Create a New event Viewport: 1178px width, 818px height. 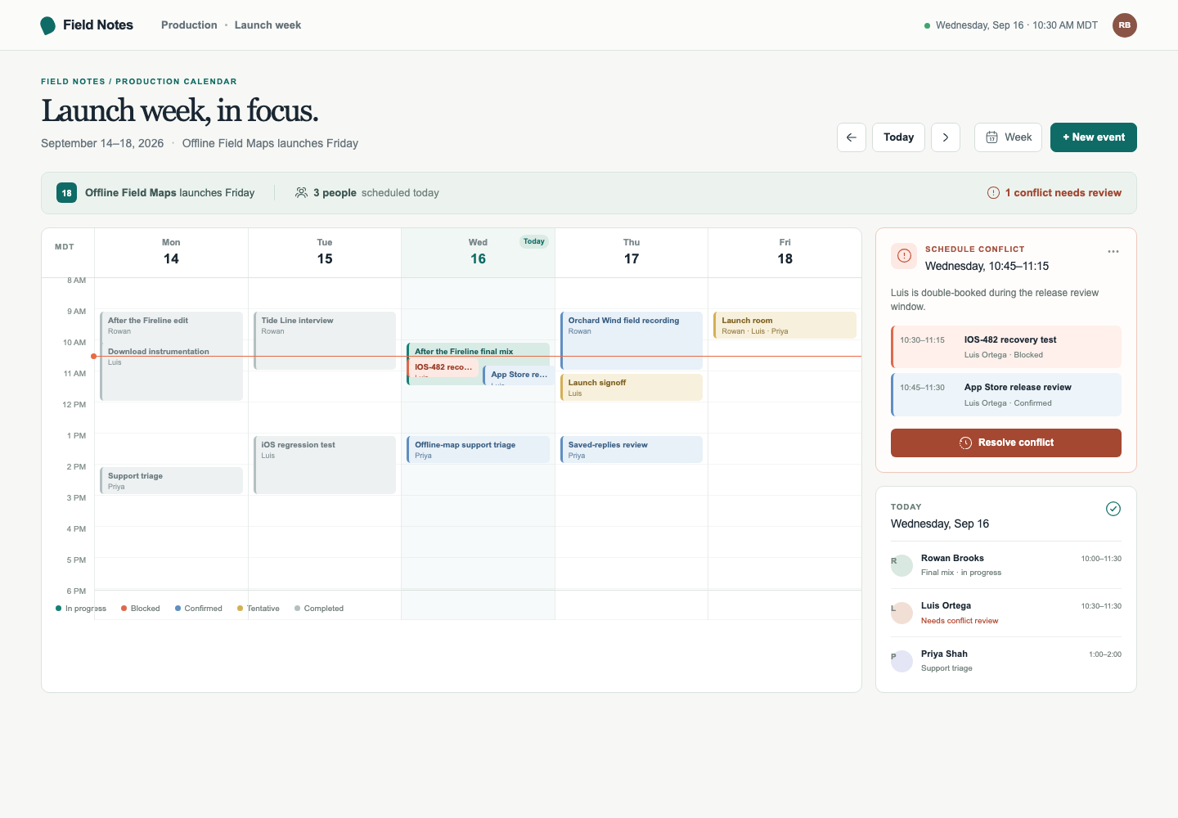click(1094, 137)
